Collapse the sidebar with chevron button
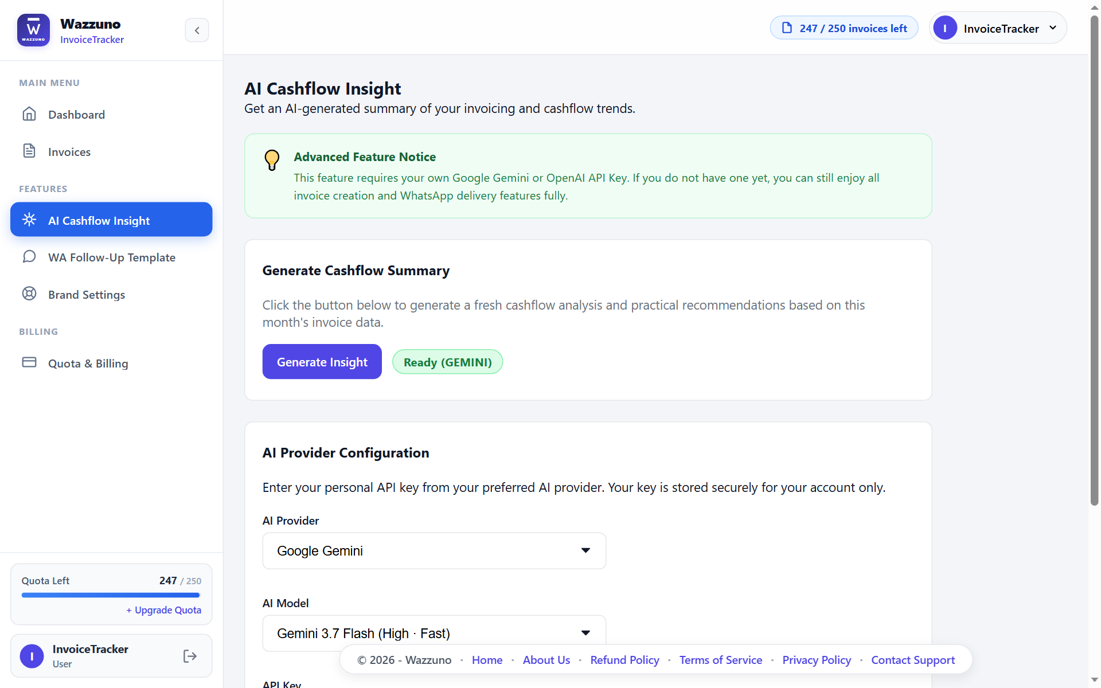This screenshot has width=1101, height=688. tap(197, 30)
